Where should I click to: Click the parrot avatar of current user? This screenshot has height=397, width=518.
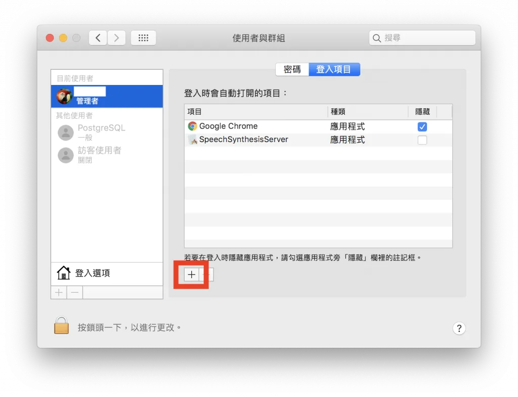(64, 97)
